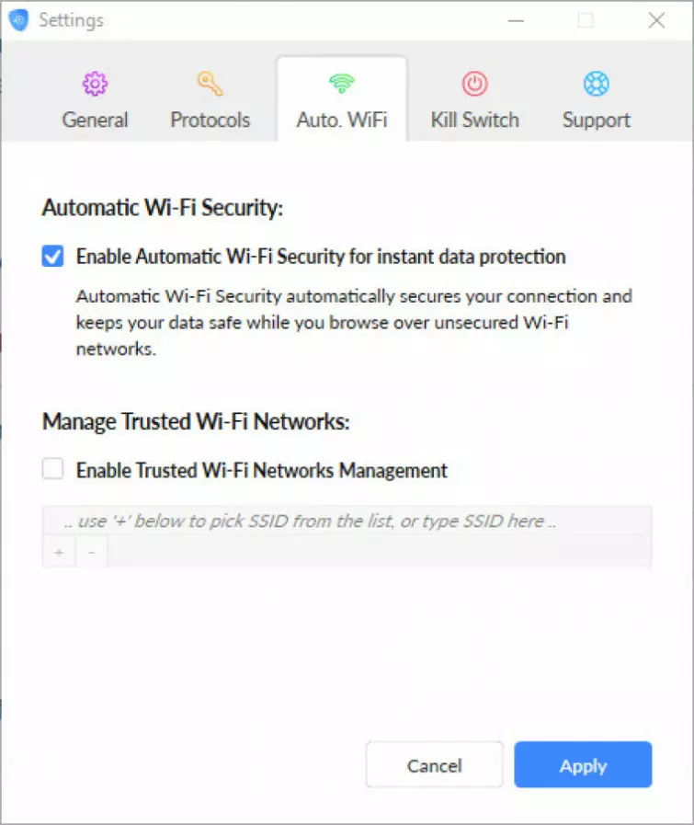
Task: Click the red power Kill Switch icon
Action: pos(474,85)
